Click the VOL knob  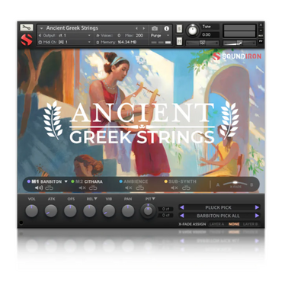[32, 211]
